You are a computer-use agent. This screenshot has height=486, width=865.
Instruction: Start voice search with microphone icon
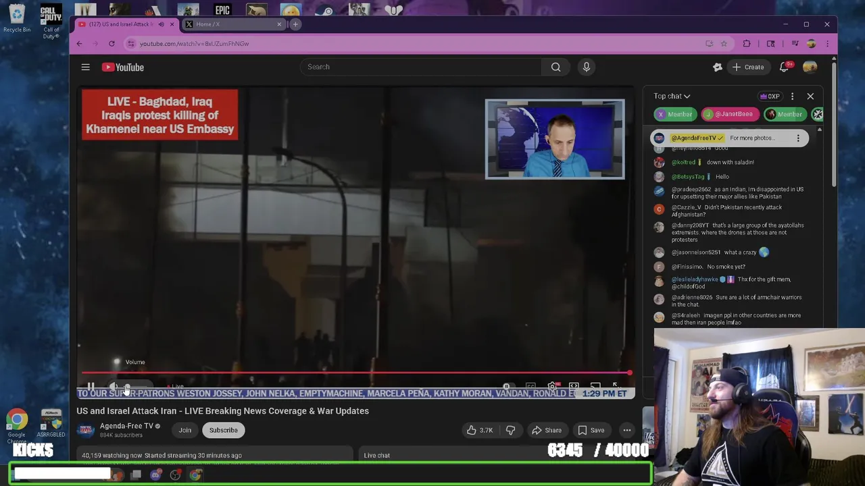[x=586, y=67]
